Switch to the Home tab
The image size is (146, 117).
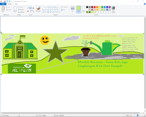click(10, 4)
